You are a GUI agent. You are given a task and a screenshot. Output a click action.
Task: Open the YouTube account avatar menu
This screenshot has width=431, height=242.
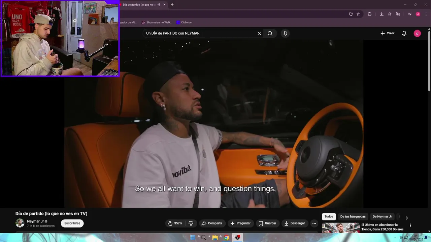417,33
